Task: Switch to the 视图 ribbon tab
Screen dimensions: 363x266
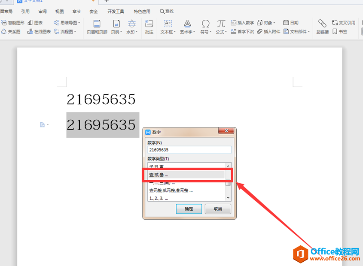Action: (x=59, y=11)
